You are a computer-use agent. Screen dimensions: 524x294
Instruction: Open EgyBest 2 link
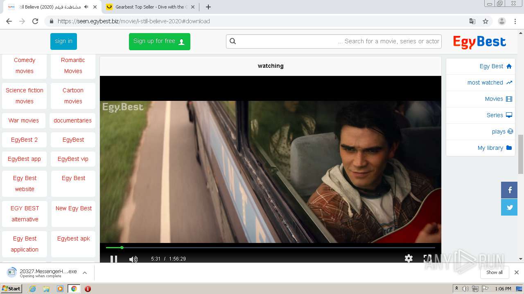tap(24, 140)
